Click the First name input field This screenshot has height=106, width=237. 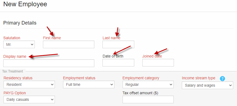[68, 44]
